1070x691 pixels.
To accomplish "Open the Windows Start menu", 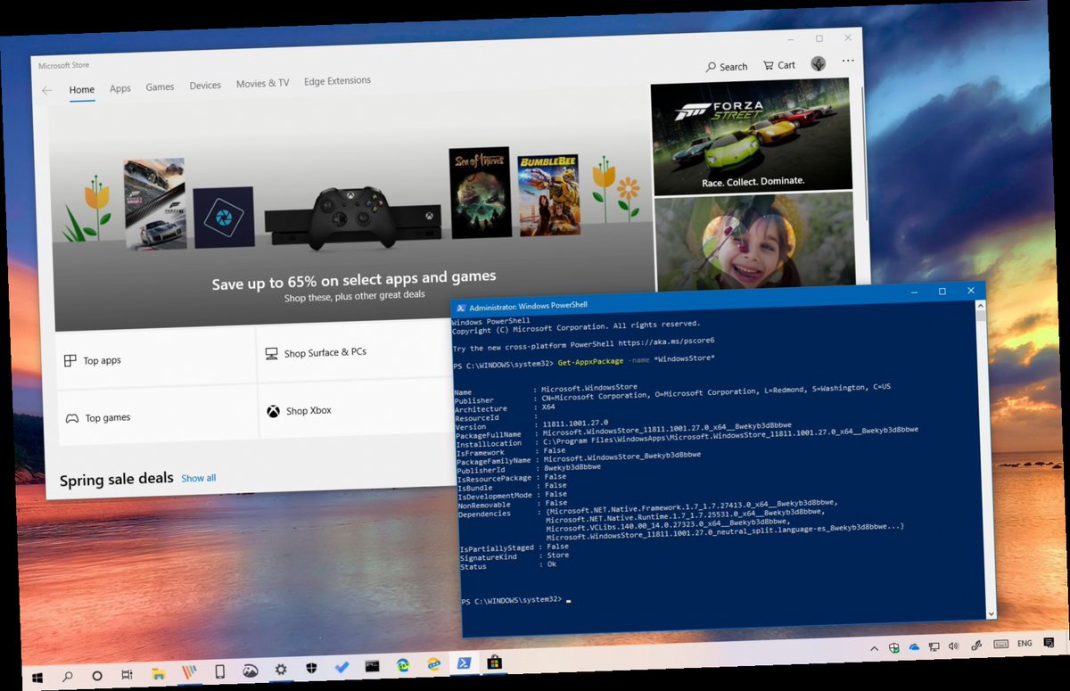I will pyautogui.click(x=37, y=676).
